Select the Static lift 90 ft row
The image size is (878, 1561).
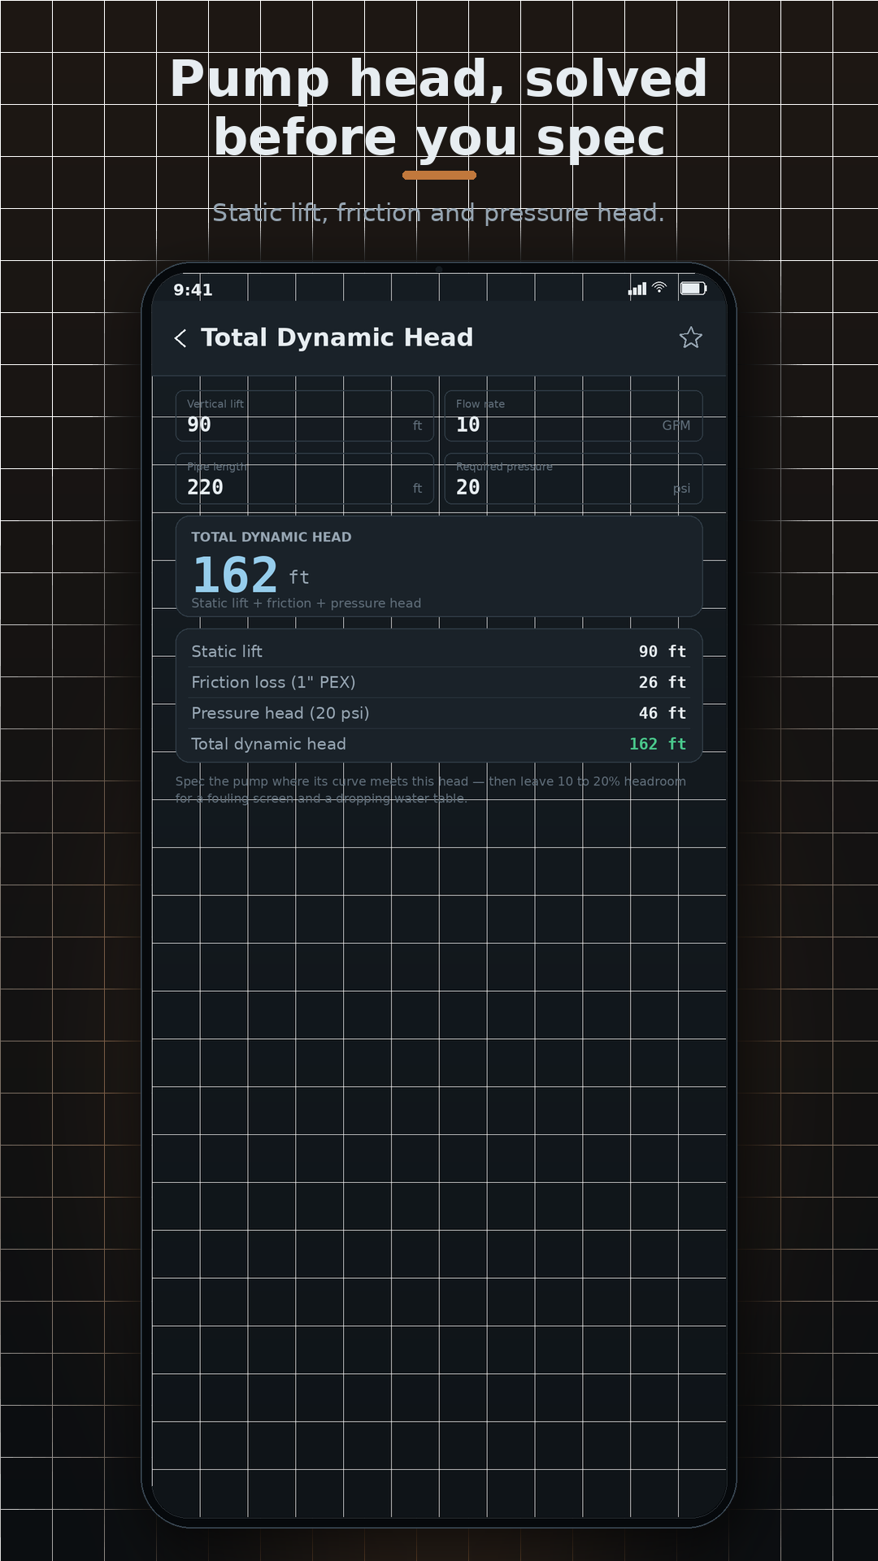coord(439,651)
